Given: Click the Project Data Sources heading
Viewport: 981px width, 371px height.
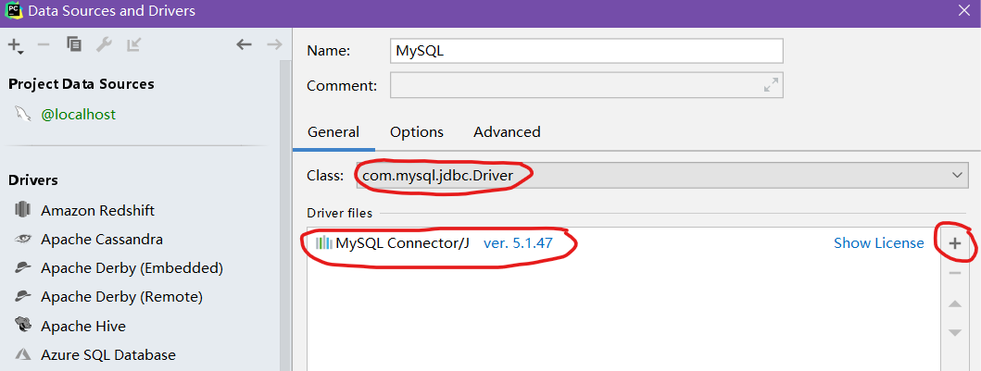Looking at the screenshot, I should [x=82, y=83].
